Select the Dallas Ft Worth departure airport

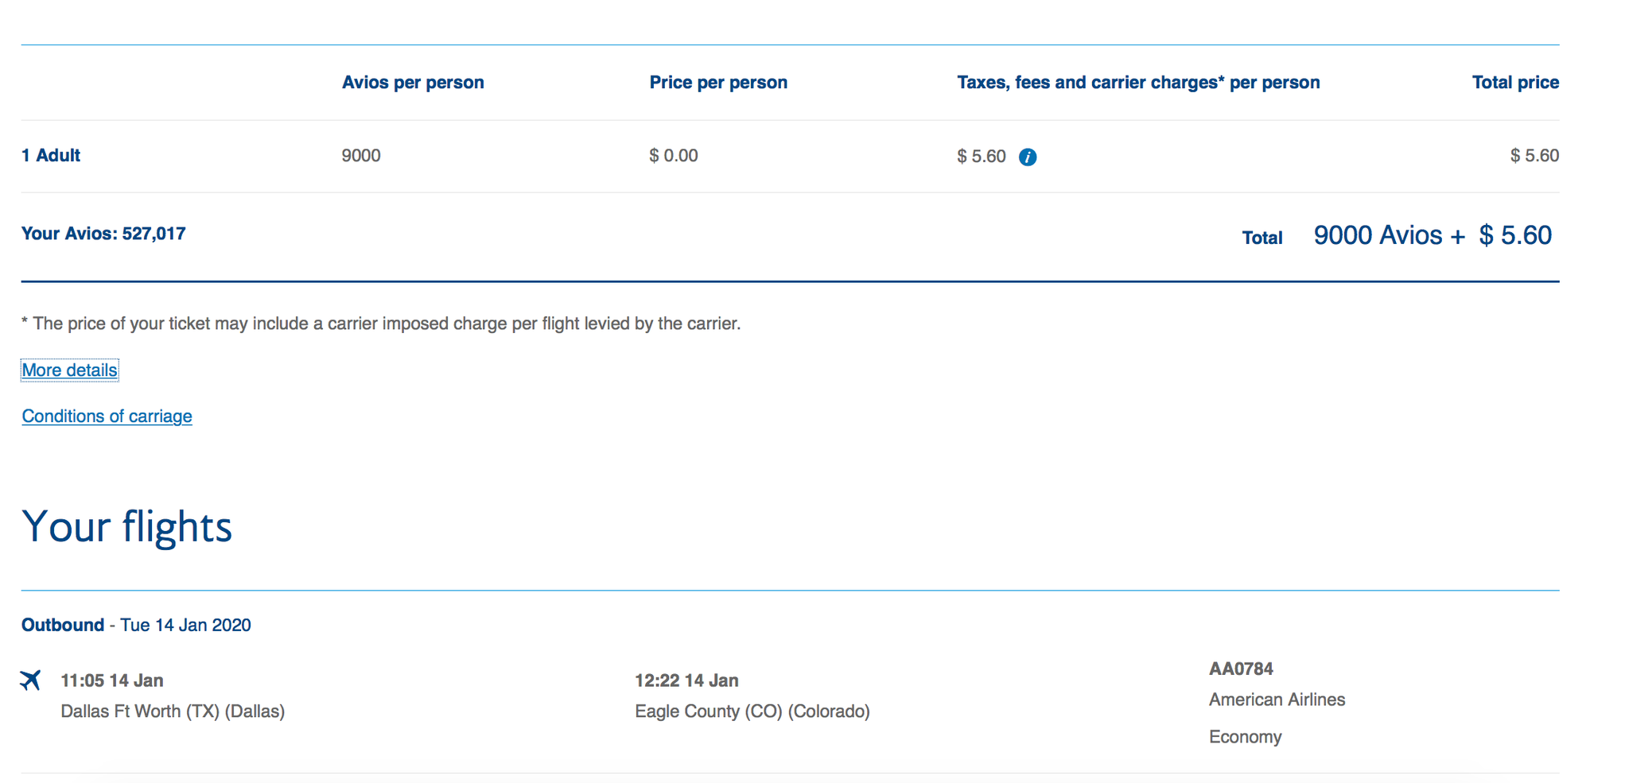173,711
